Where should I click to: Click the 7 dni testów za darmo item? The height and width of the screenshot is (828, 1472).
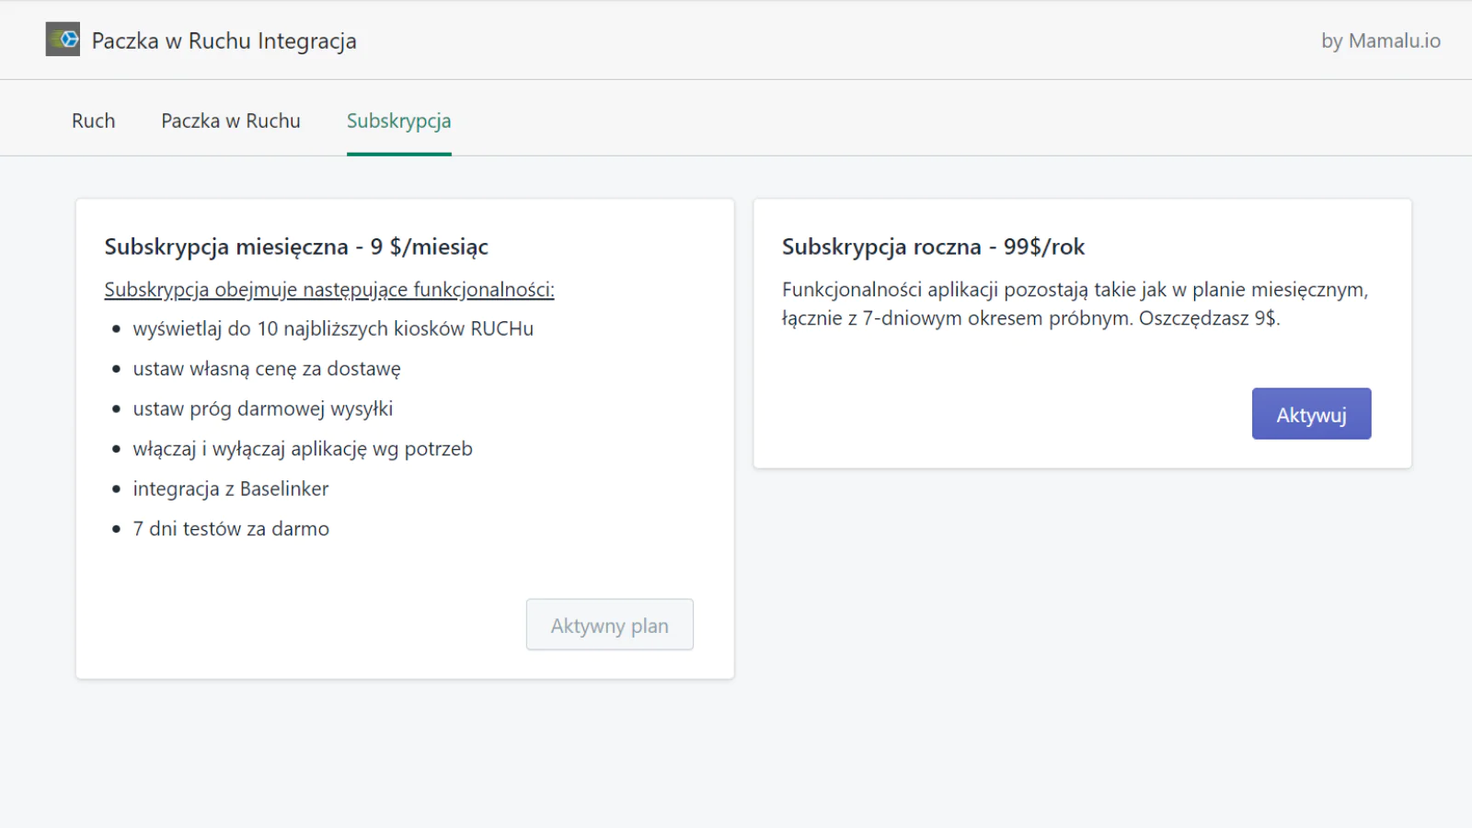tap(230, 529)
